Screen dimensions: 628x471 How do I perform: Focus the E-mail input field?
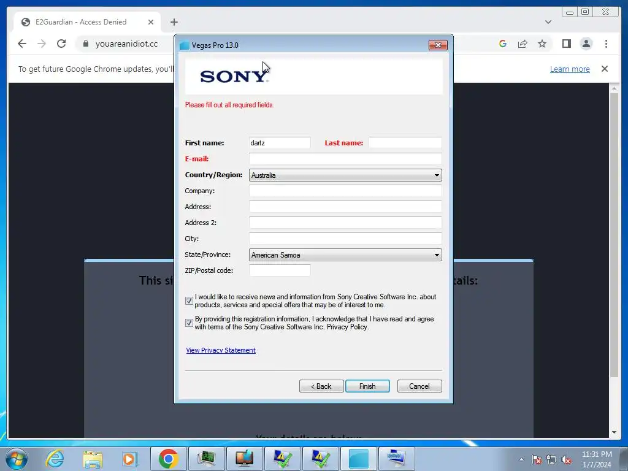[345, 159]
